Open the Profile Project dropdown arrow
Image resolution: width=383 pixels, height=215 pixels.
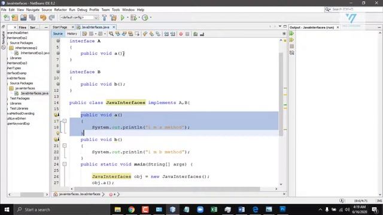click(150, 17)
